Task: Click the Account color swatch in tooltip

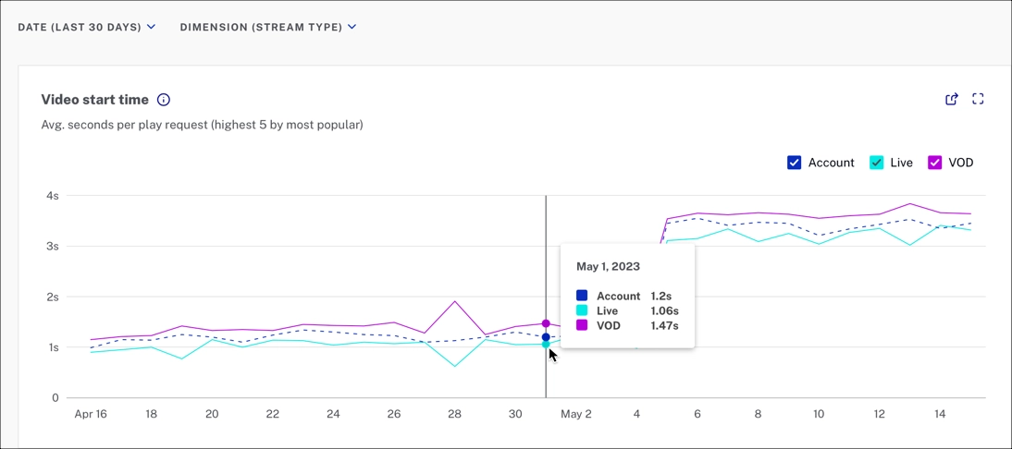Action: 582,296
